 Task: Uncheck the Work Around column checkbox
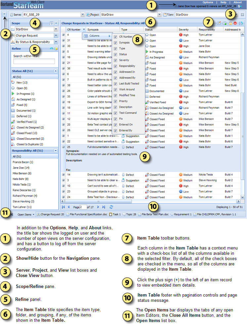[115, 90]
